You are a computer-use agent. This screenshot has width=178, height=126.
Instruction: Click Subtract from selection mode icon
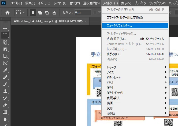(x=47, y=13)
